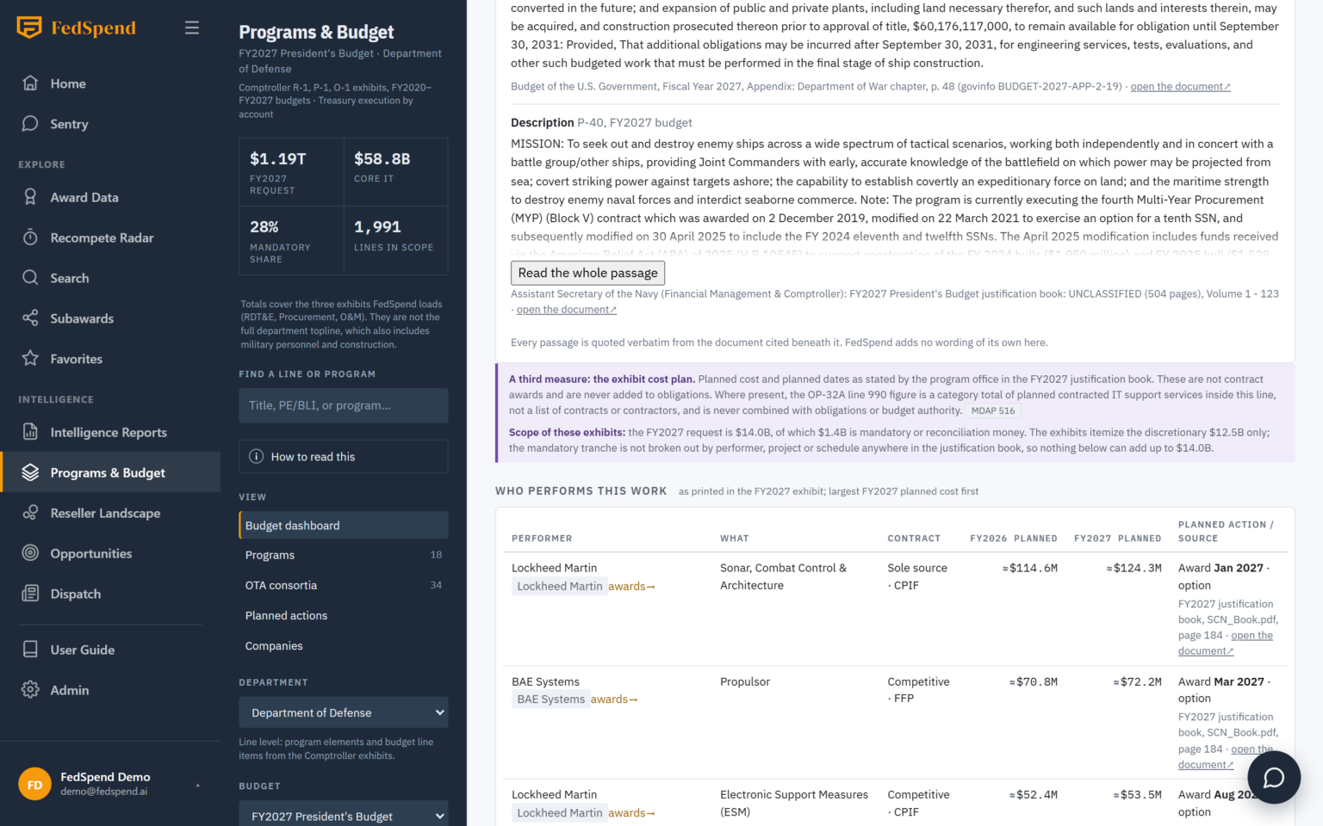This screenshot has width=1323, height=826.
Task: Click the Favorites star icon
Action: [30, 359]
